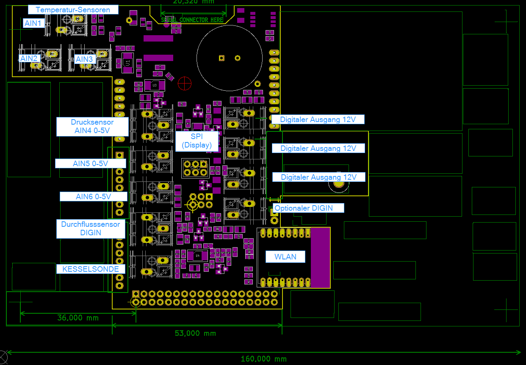Click the red crosshair circle marker
The height and width of the screenshot is (365, 526).
coord(185,84)
